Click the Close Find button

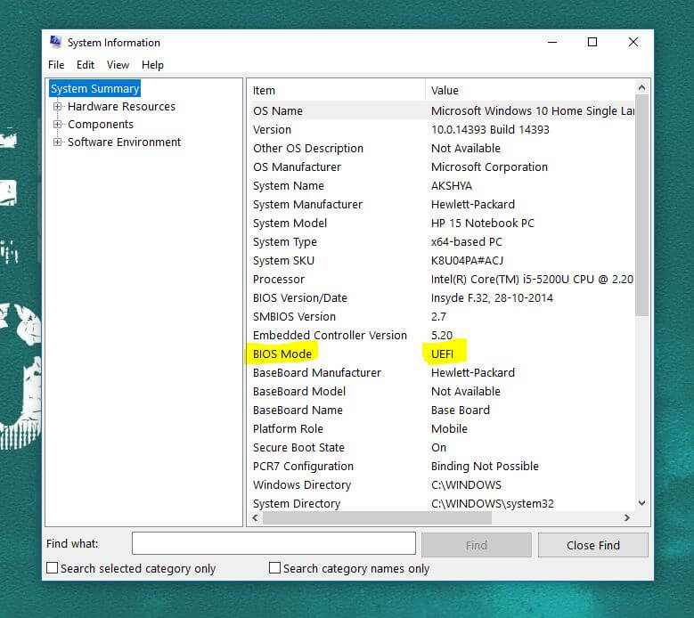point(593,545)
